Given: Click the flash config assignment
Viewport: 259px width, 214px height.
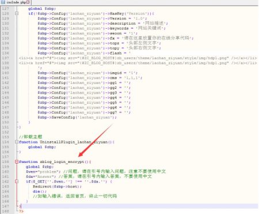Looking at the screenshot, I should click(x=84, y=53).
